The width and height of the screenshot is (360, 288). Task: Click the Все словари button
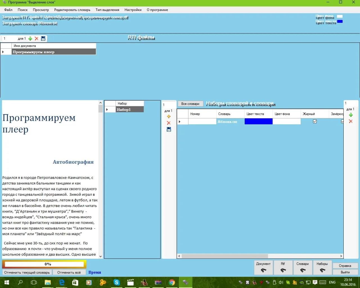pyautogui.click(x=190, y=104)
